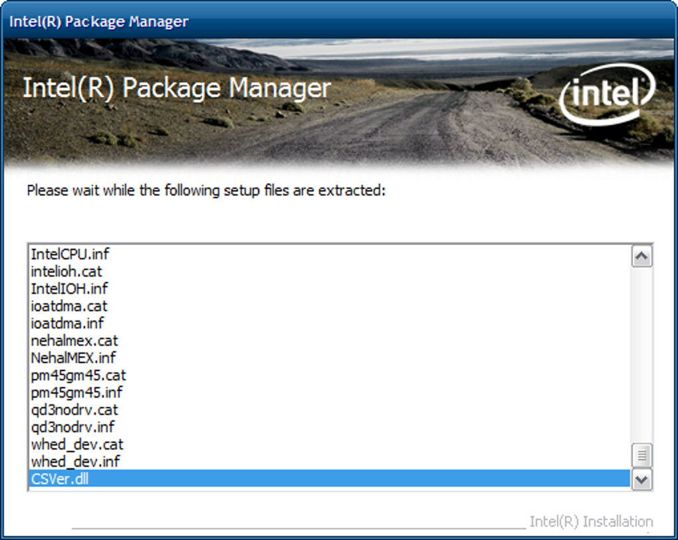Select qd3nodrv.cat in the list
The image size is (678, 540).
click(x=74, y=410)
